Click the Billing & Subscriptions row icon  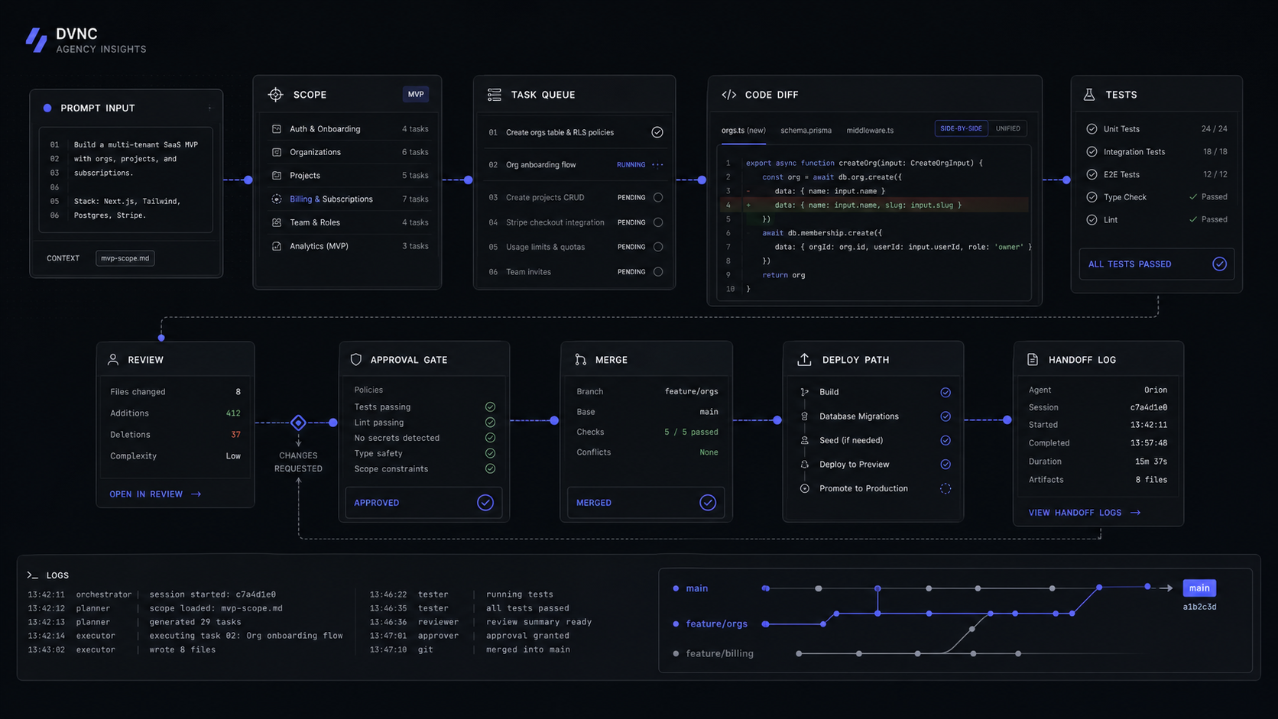click(x=277, y=199)
